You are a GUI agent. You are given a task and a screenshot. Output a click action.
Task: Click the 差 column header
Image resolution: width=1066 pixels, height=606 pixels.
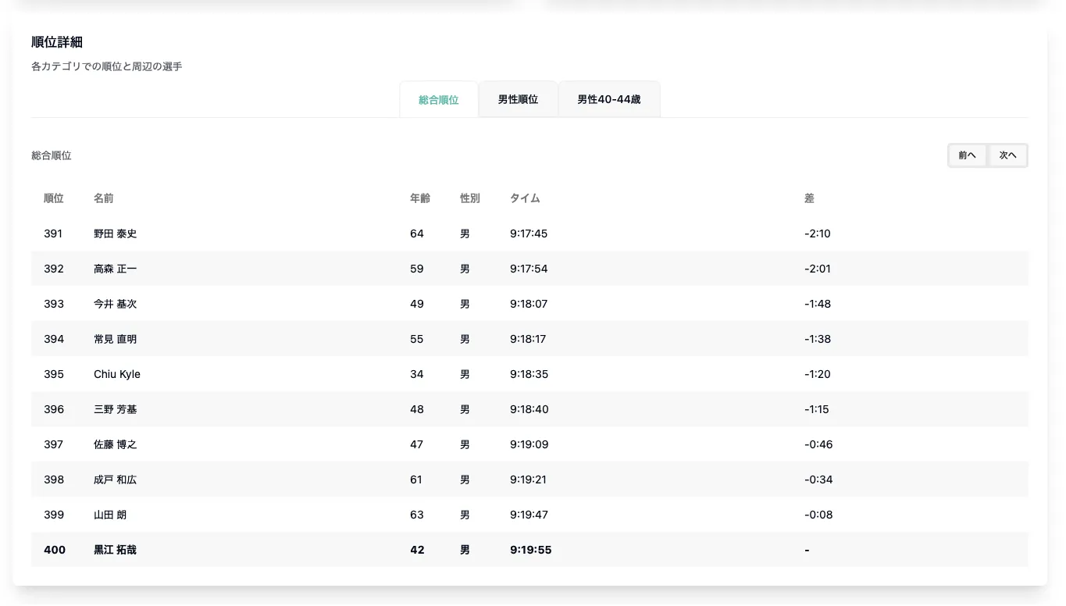point(809,198)
